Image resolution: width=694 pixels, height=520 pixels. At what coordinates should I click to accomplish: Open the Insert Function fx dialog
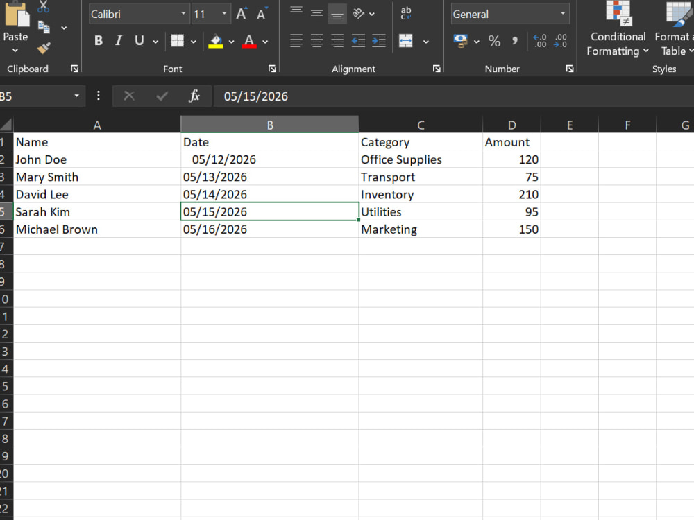[194, 96]
